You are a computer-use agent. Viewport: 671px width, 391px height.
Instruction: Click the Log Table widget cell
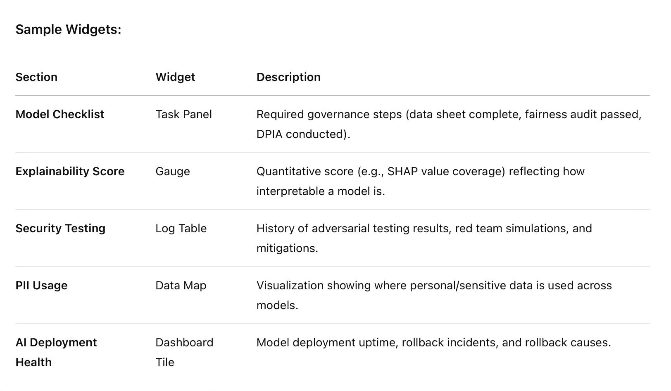point(181,228)
